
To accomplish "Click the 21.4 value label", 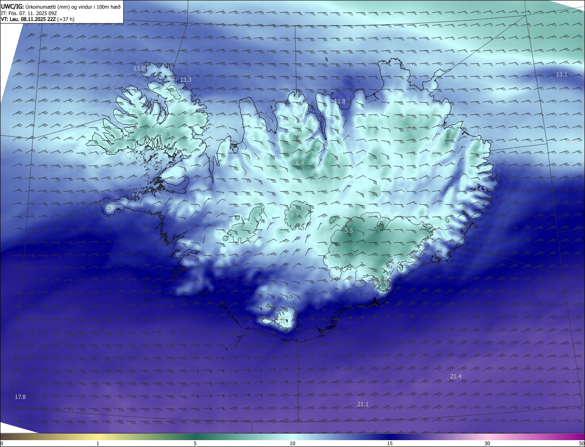I will [x=456, y=376].
